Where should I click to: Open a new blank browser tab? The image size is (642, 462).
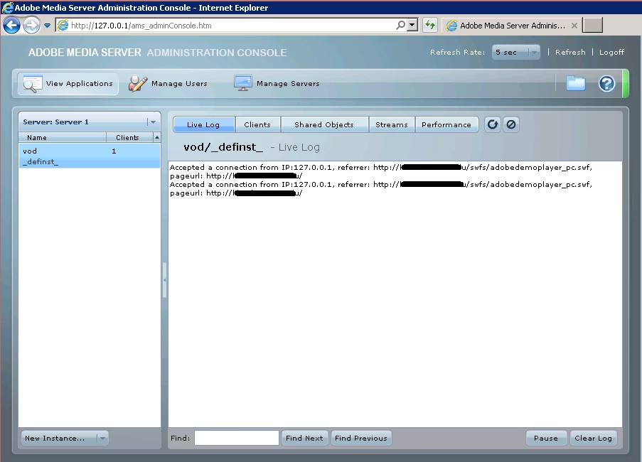(592, 25)
